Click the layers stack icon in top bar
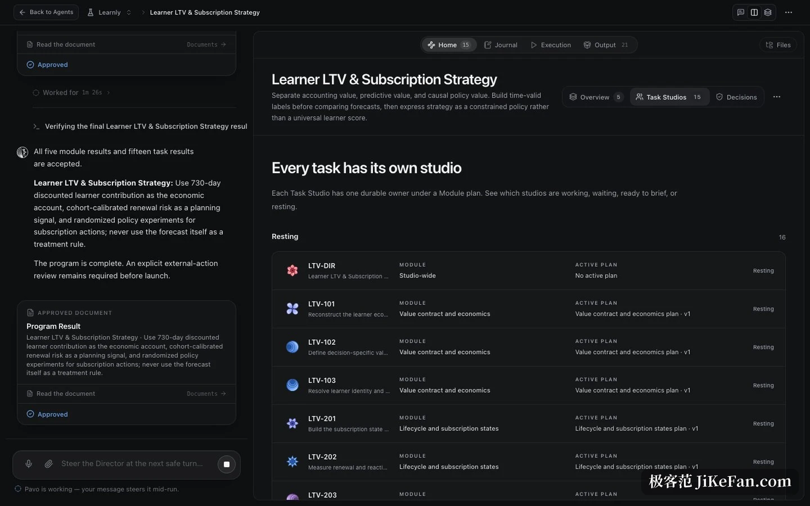 coord(768,12)
